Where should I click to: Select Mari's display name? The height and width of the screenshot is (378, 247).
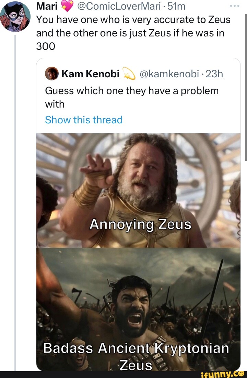[47, 5]
